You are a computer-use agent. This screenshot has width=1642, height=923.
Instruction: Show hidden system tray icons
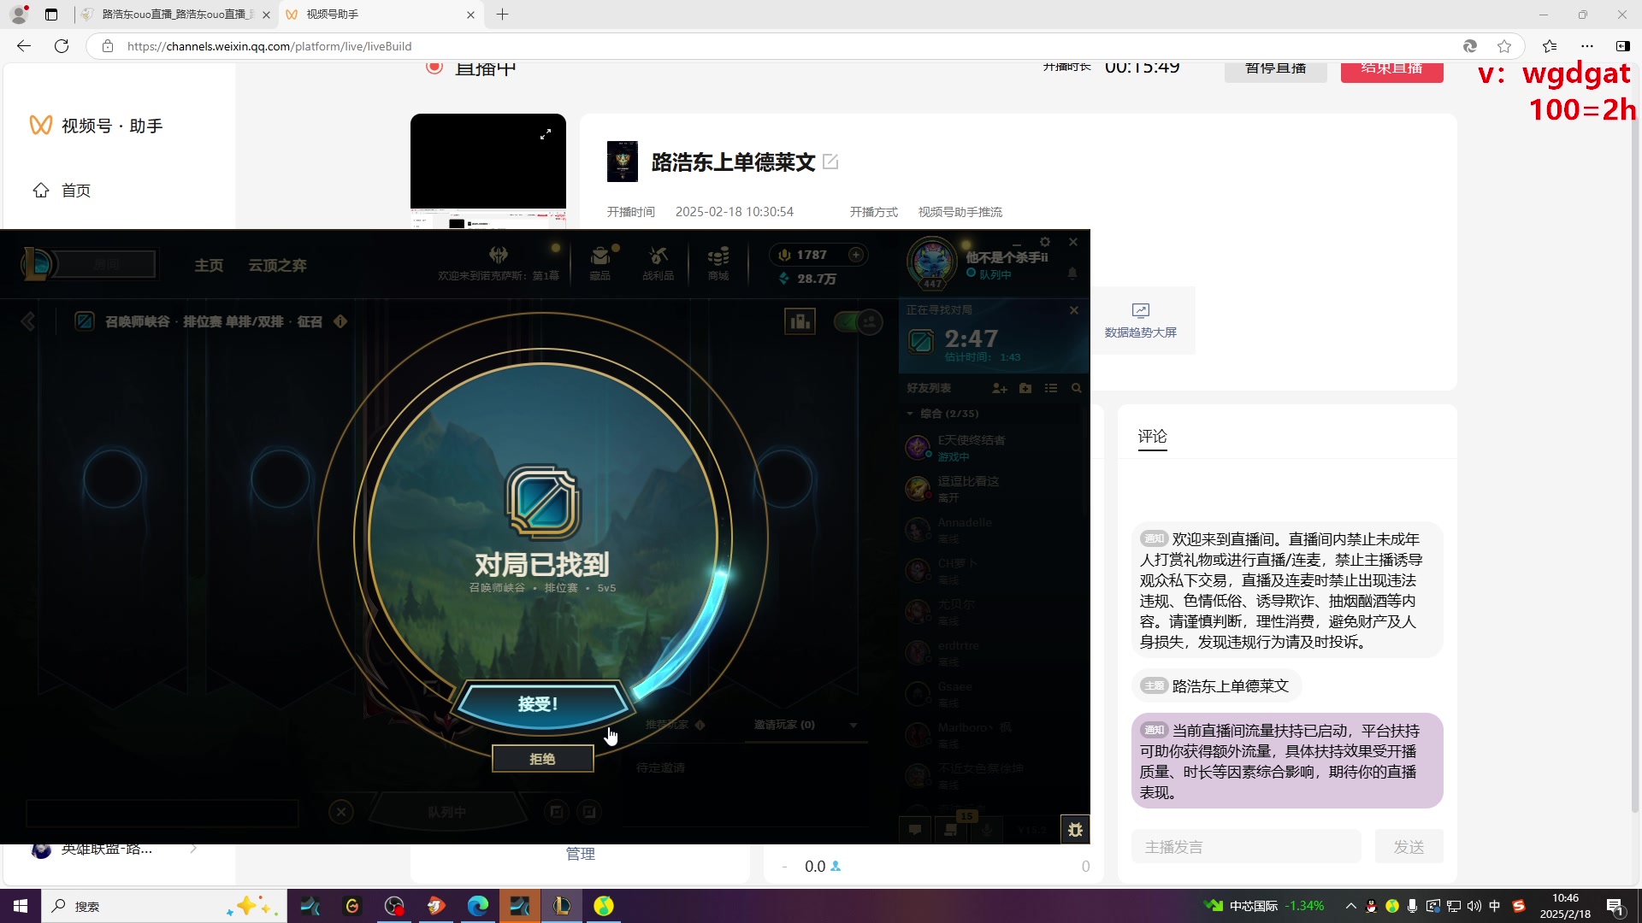pos(1351,906)
